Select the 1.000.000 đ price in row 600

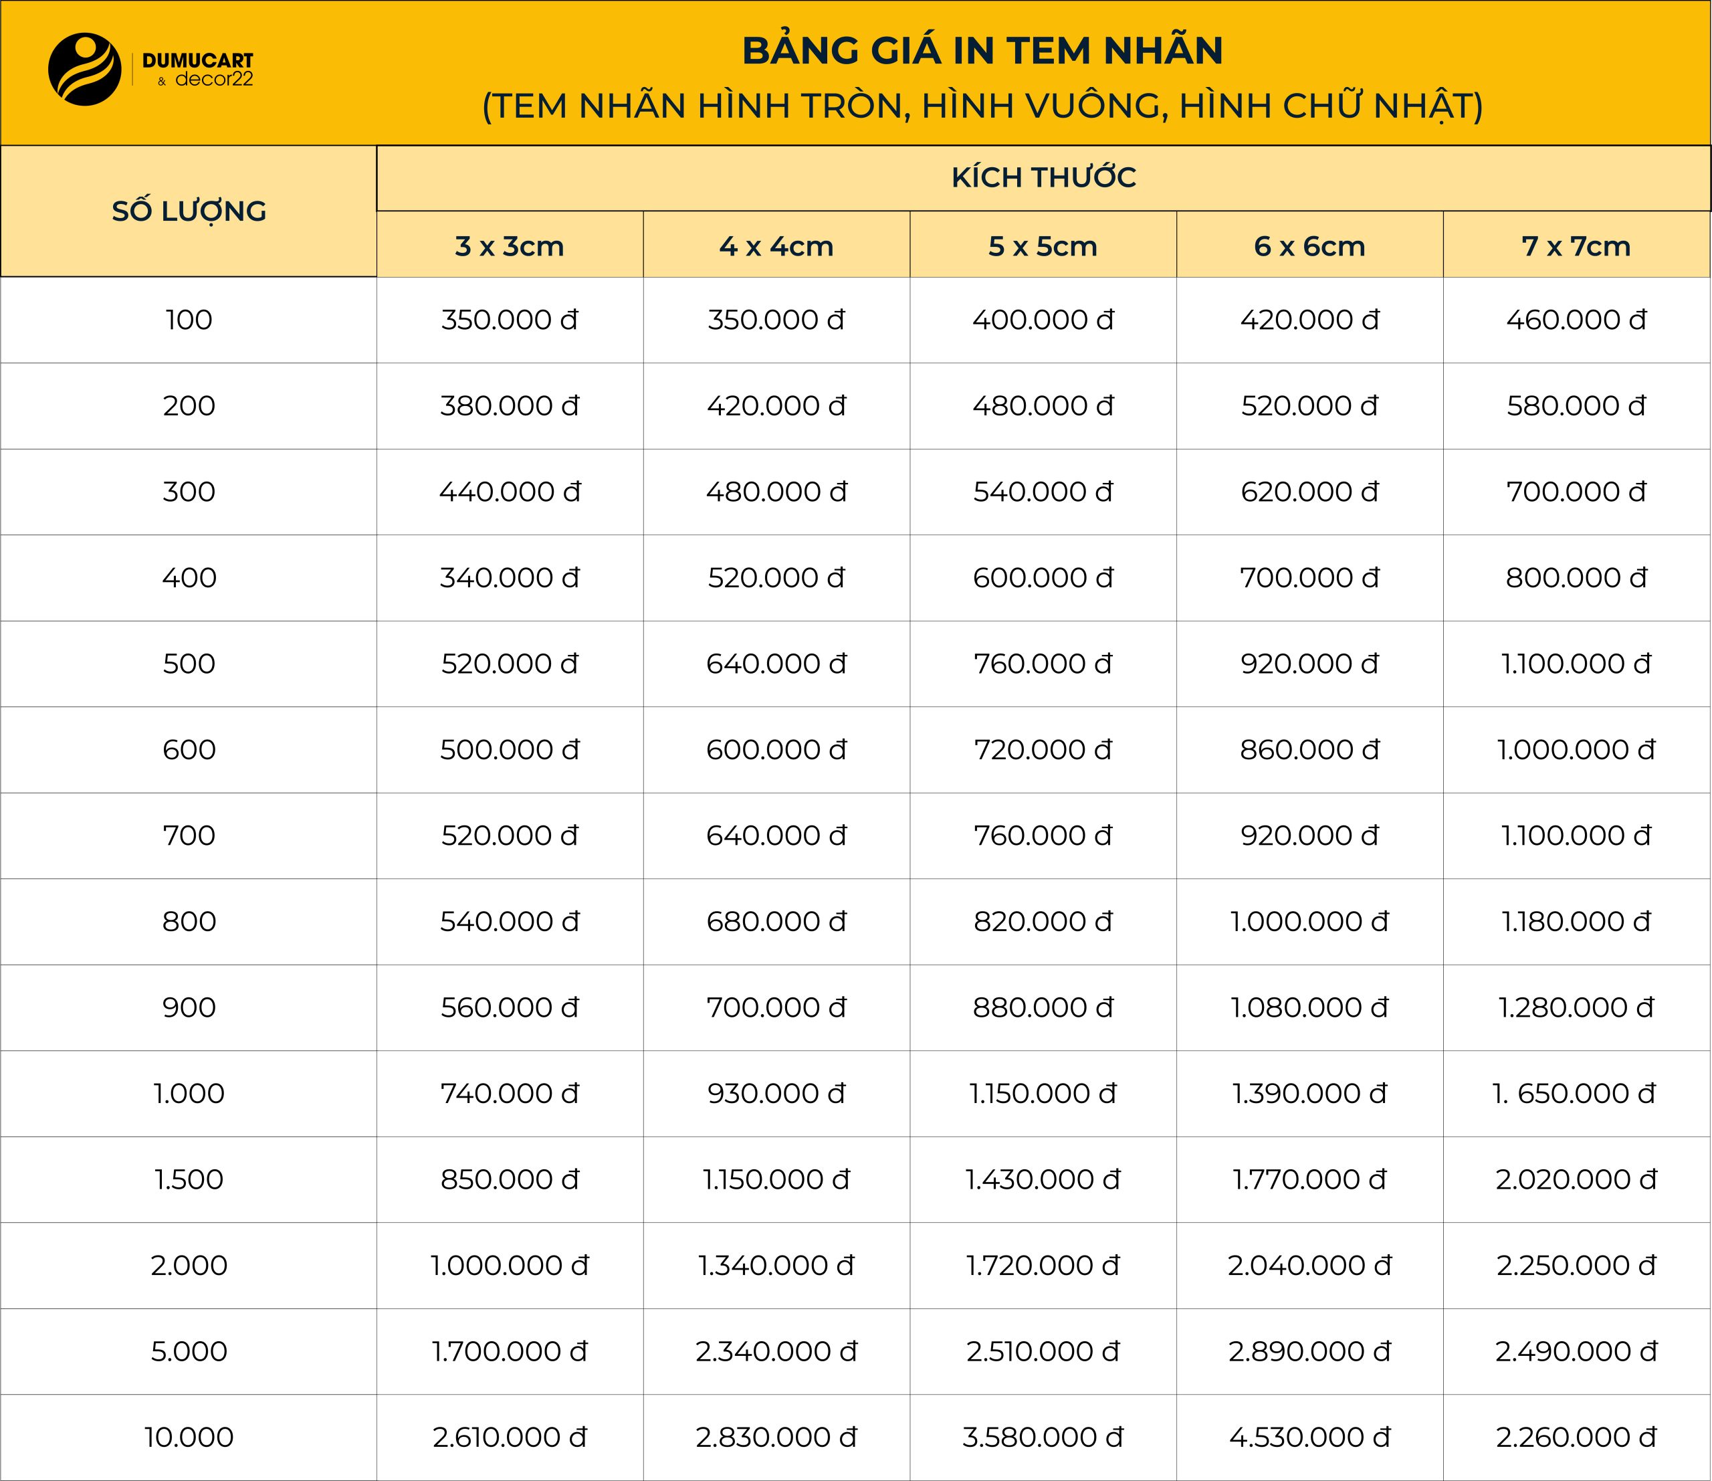1576,750
